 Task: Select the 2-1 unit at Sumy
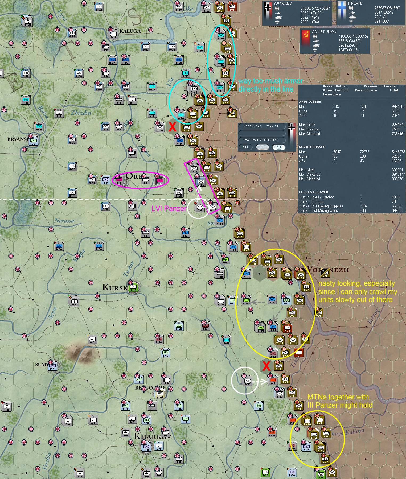click(52, 365)
